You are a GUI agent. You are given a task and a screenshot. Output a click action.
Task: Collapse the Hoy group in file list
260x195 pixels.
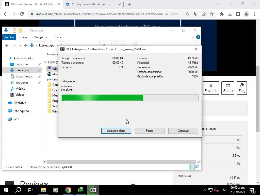pyautogui.click(x=46, y=62)
